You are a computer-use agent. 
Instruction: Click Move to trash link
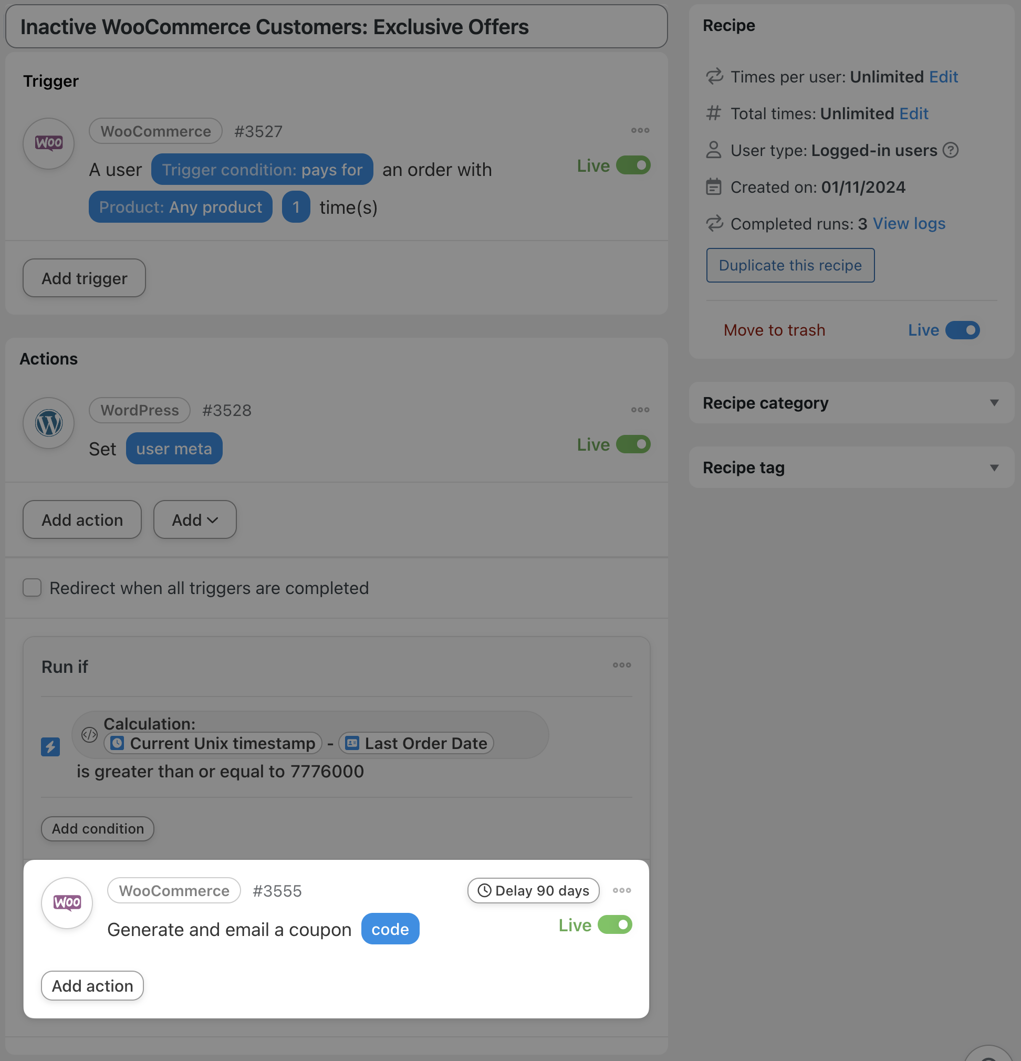coord(774,330)
